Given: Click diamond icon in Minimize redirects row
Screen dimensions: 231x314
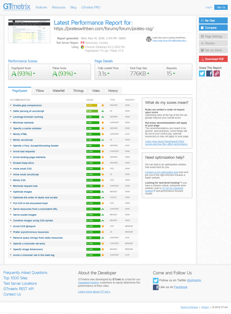Looking at the screenshot, I should [103, 122].
